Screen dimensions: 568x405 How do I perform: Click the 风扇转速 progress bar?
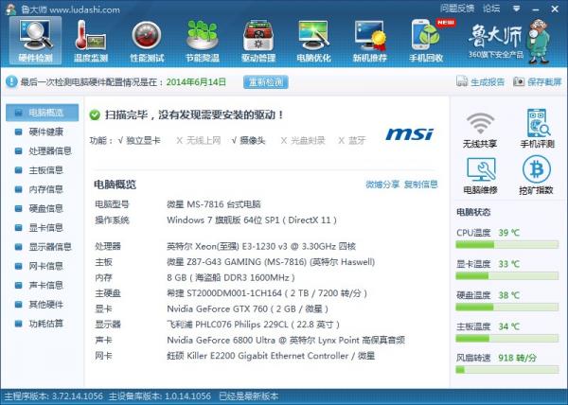pyautogui.click(x=506, y=370)
